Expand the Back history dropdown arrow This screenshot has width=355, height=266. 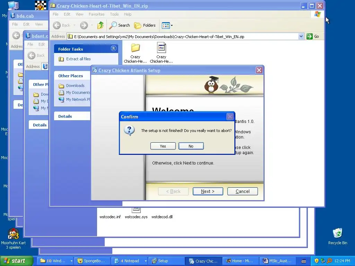(74, 25)
